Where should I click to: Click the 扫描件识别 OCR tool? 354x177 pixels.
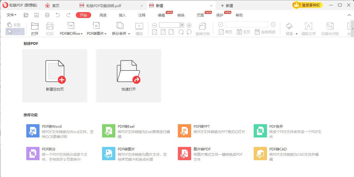coord(330,29)
